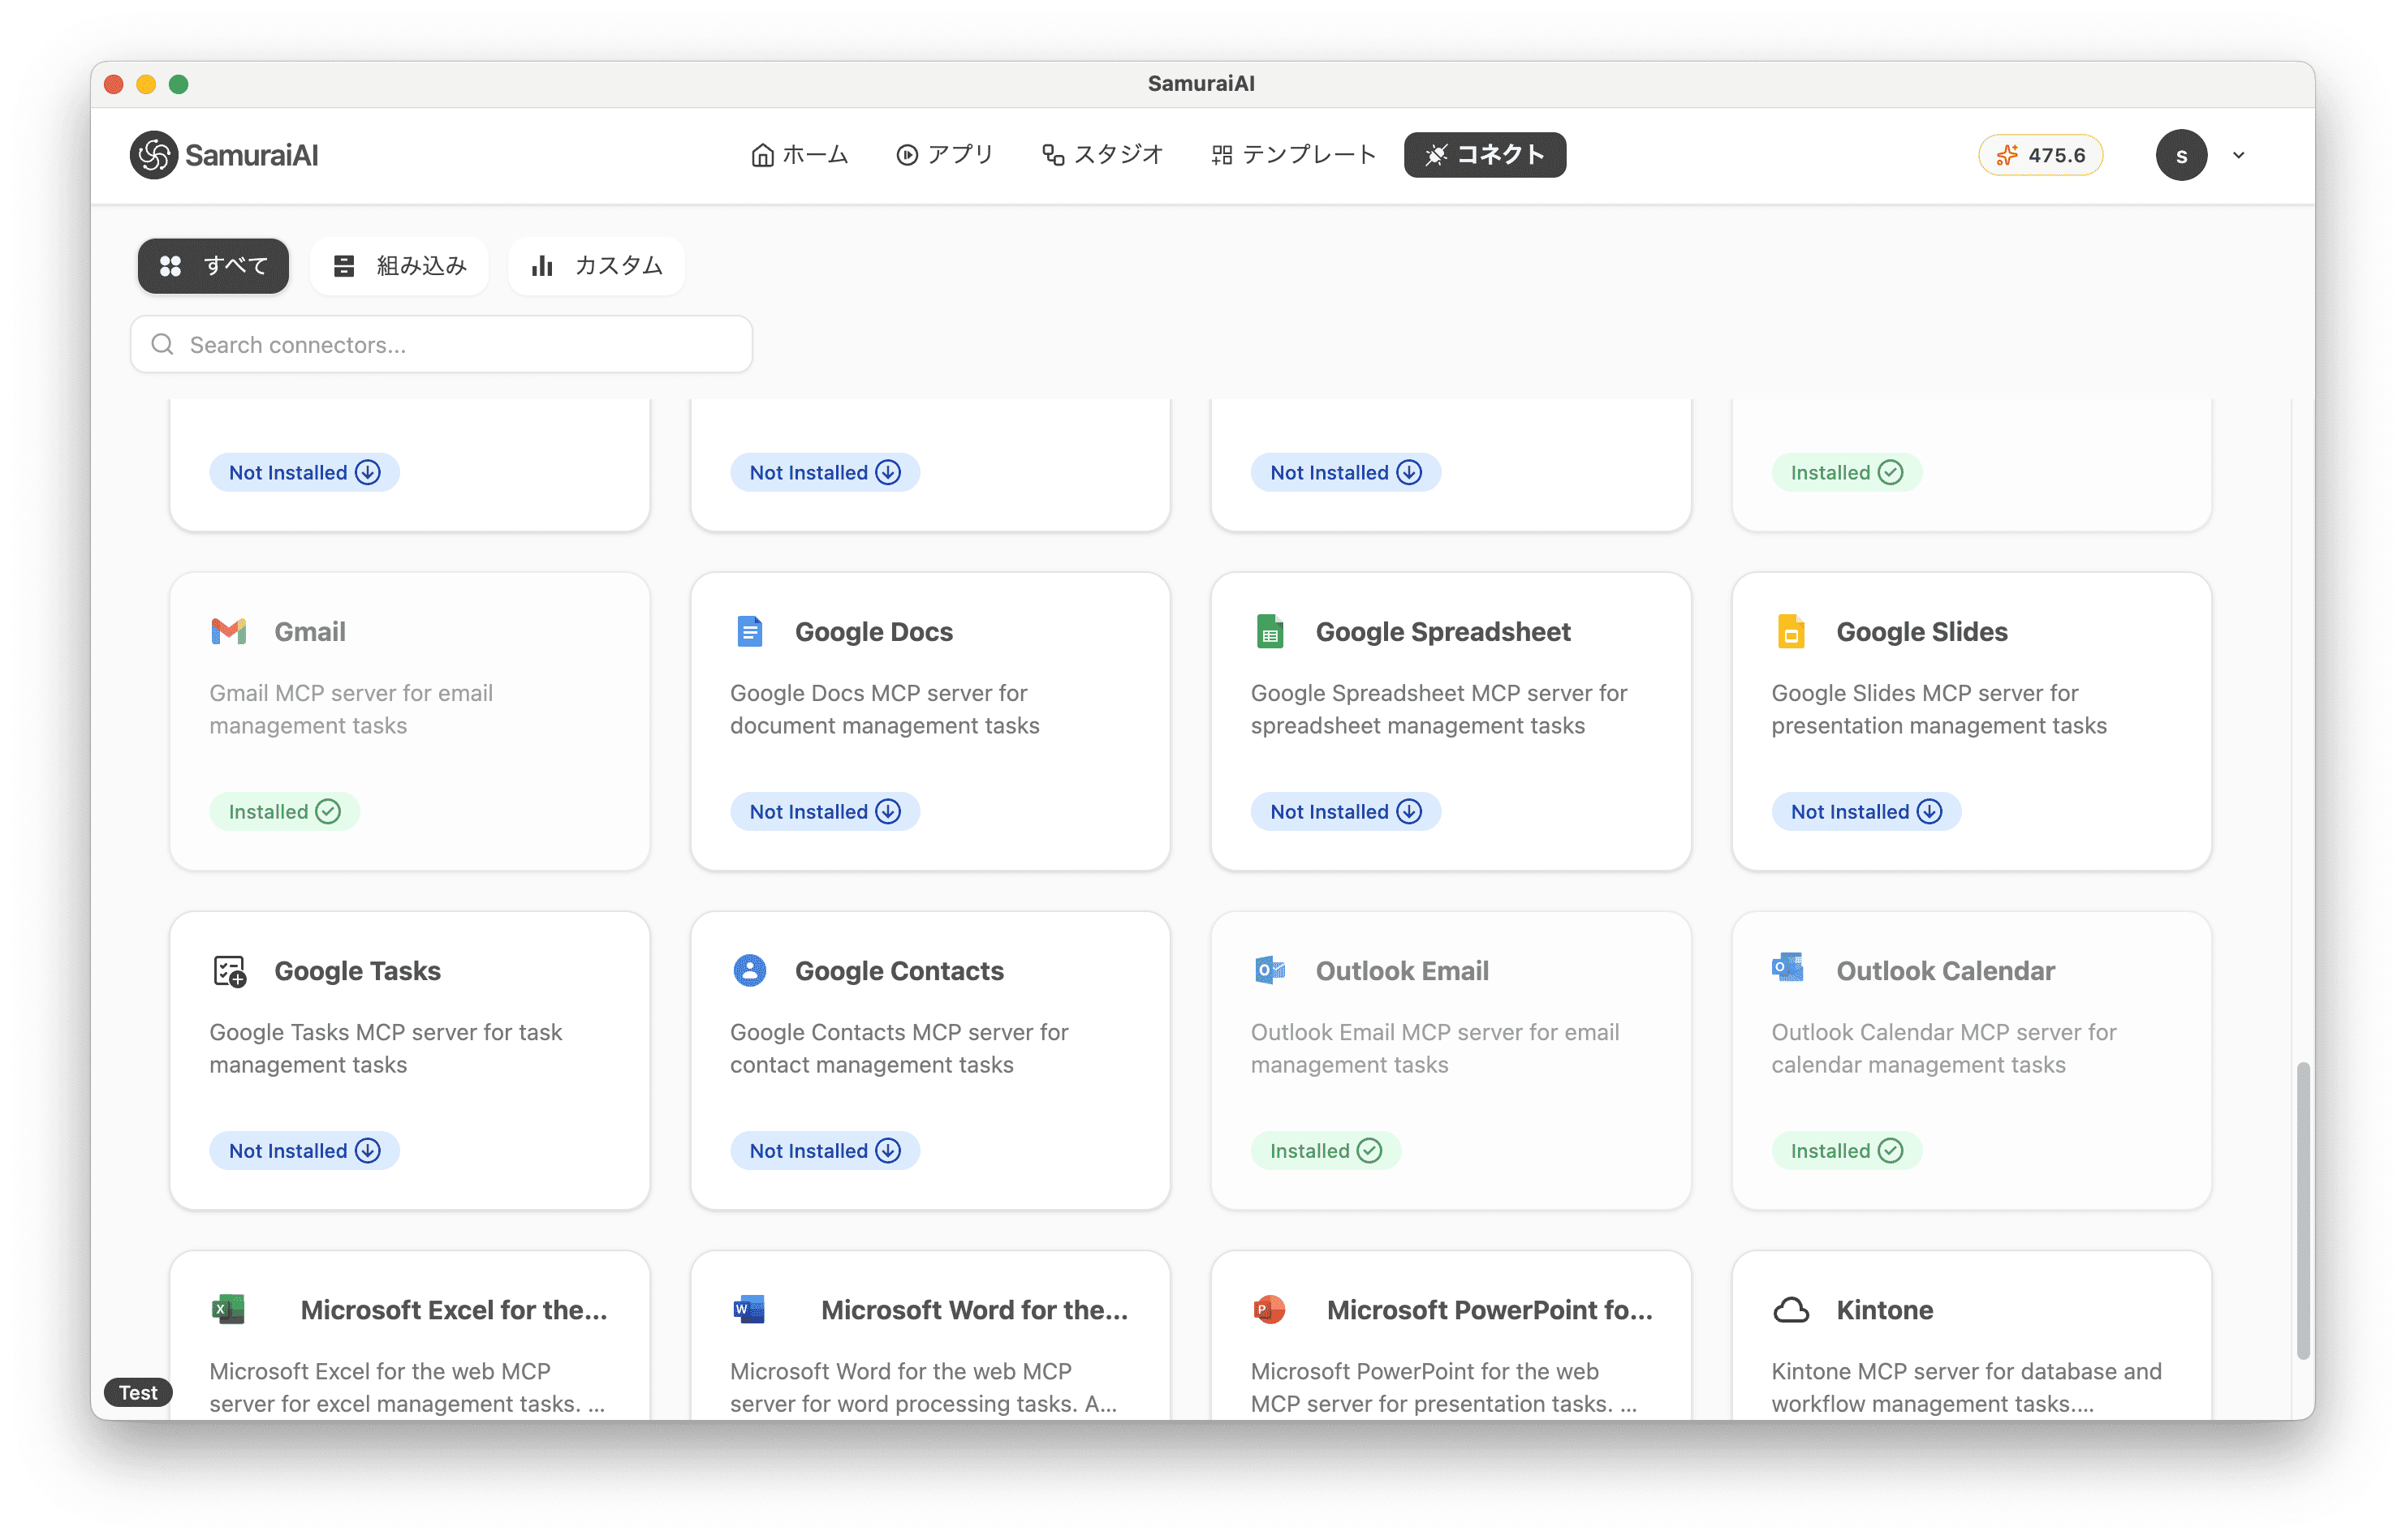Image resolution: width=2406 pixels, height=1540 pixels.
Task: Switch to the スタジオ tab
Action: coord(1102,155)
